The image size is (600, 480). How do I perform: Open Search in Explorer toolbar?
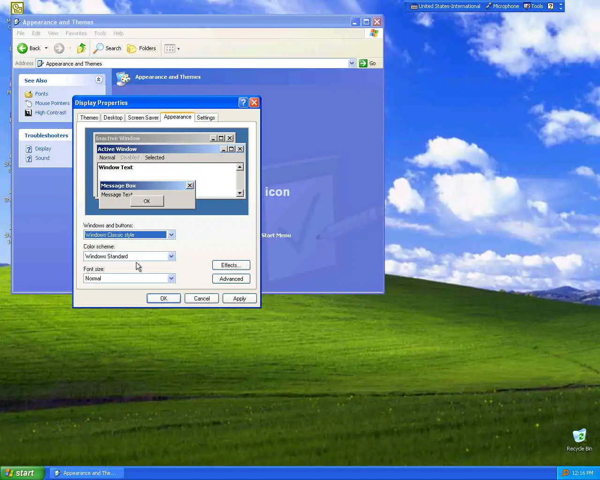107,48
